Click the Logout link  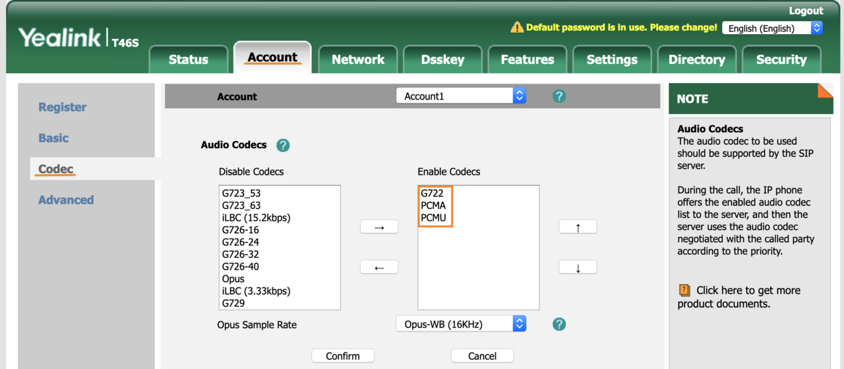[806, 11]
